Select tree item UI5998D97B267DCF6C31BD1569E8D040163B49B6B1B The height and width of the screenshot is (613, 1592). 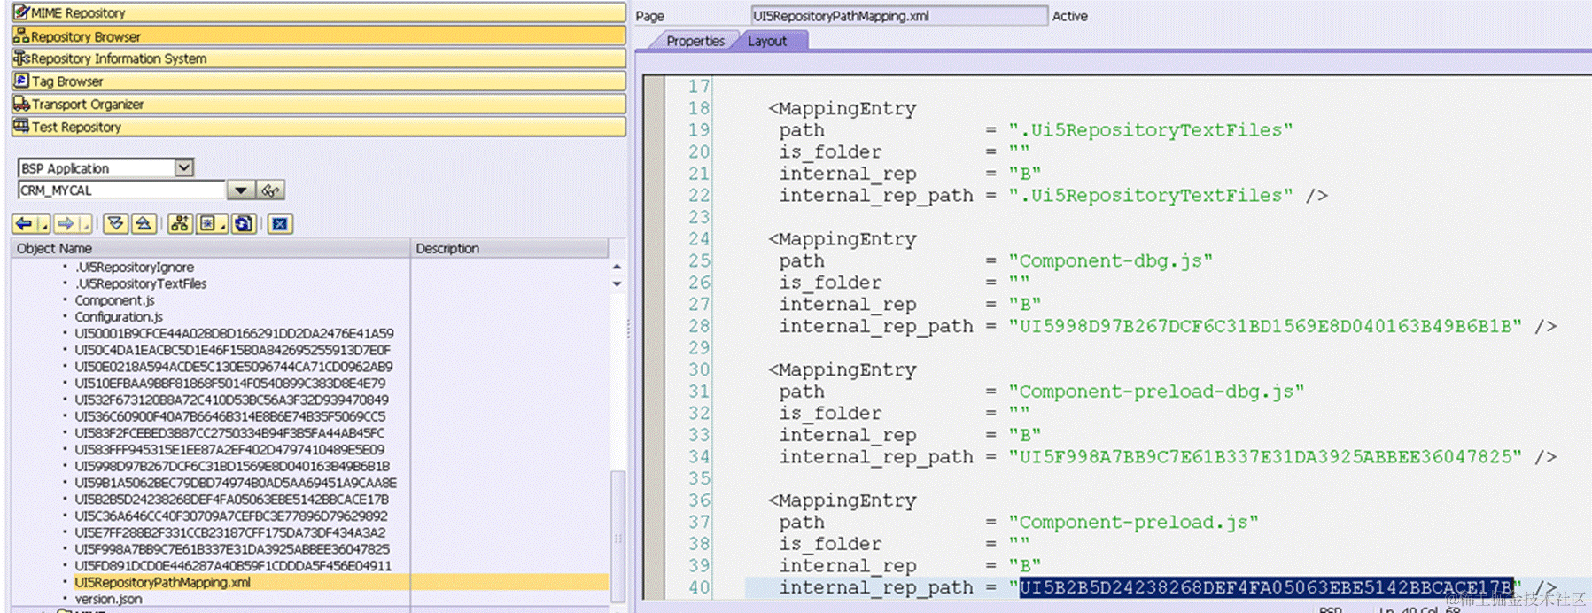click(232, 466)
